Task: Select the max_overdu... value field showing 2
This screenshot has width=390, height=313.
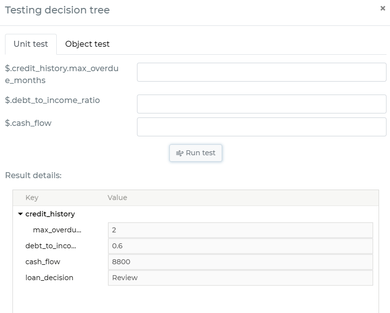Action: pyautogui.click(x=240, y=230)
